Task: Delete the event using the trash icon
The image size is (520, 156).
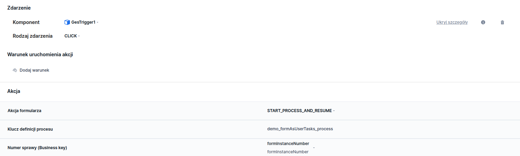Action: tap(502, 22)
